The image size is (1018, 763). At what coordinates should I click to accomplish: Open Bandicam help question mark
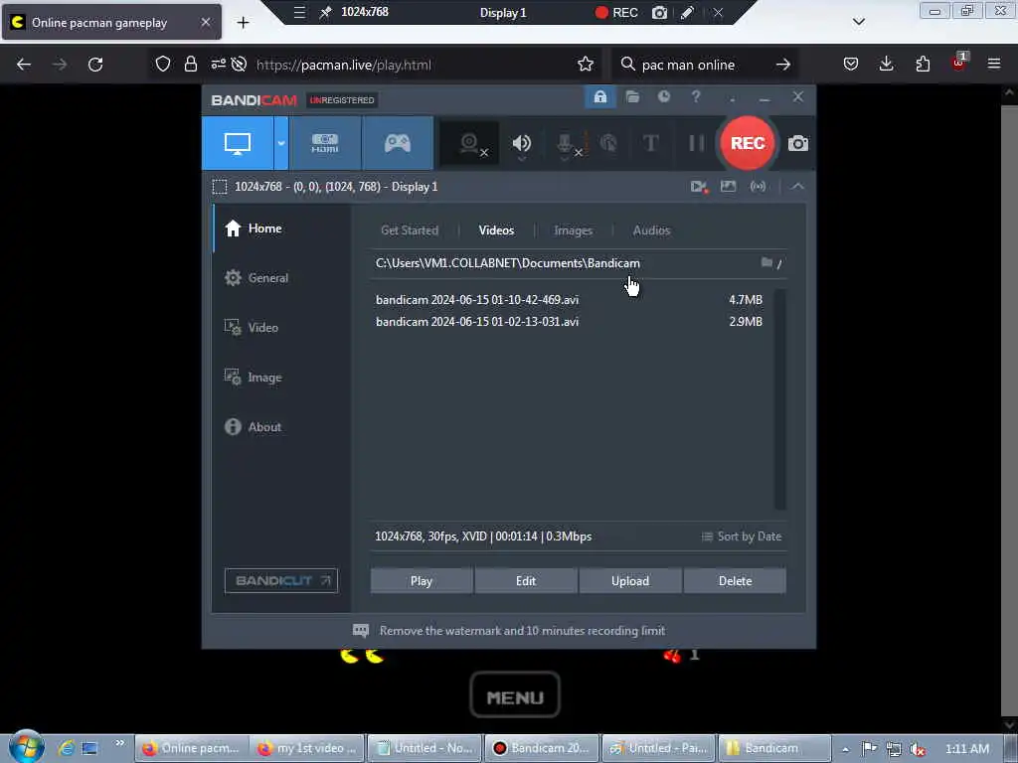695,96
